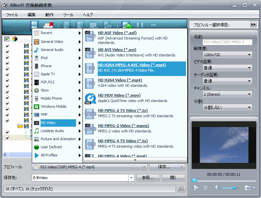Screen dimensions: 261x198
Task: Play the preview video
Action: click(x=196, y=188)
